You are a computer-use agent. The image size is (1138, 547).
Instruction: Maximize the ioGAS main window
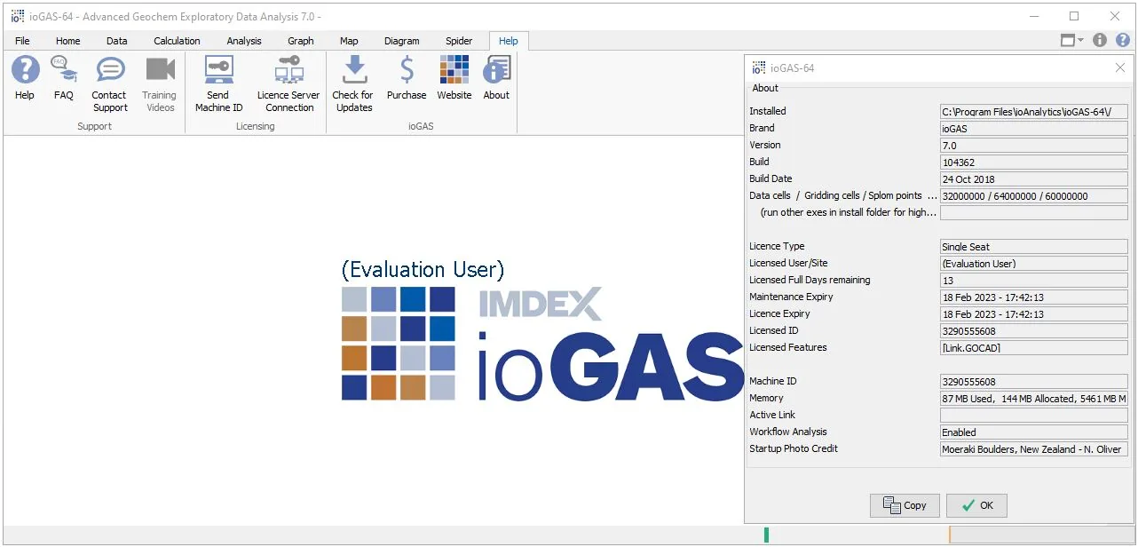[x=1074, y=16]
